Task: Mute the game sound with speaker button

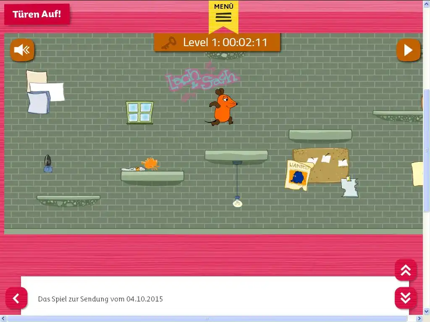Action: pos(22,50)
